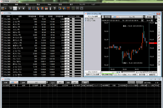Click the red X window icon in main toolbar
The image size is (163, 108).
(x=68, y=9)
